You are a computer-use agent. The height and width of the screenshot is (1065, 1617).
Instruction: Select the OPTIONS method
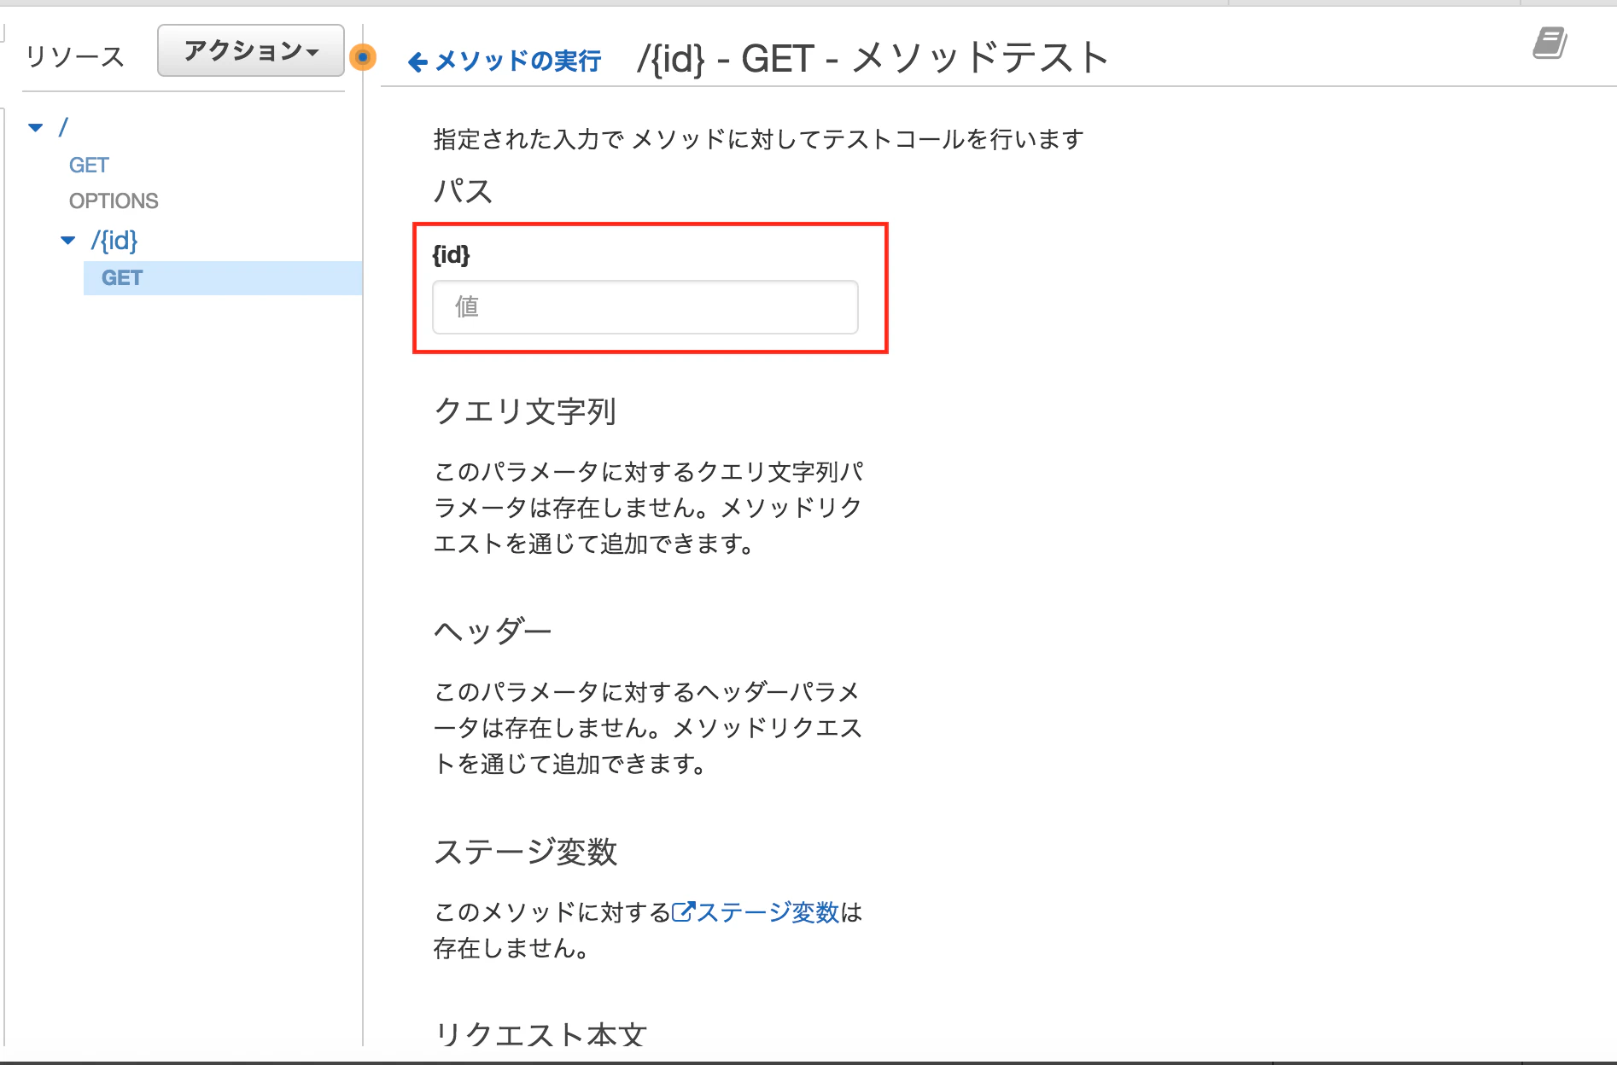pyautogui.click(x=114, y=201)
